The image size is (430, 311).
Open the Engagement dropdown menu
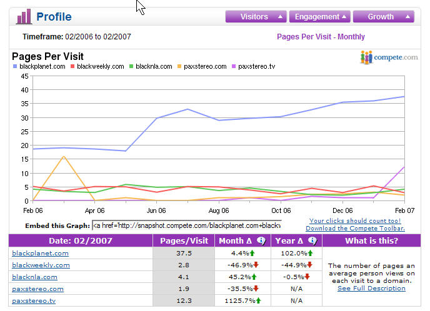coord(320,17)
